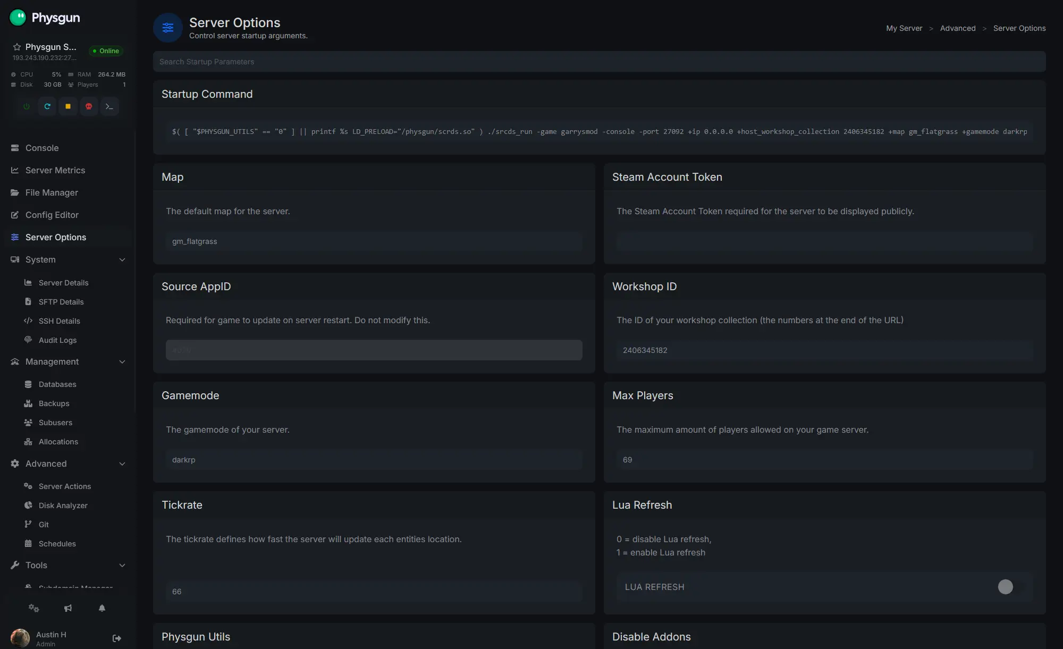The height and width of the screenshot is (649, 1063).
Task: Click the logout icon next to Austin H
Action: point(117,638)
